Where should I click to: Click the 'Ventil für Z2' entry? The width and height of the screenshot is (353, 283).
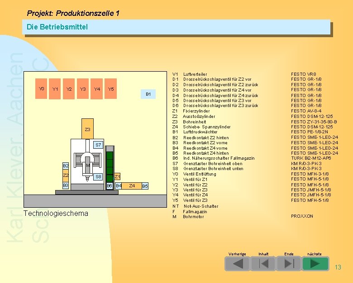[195, 185]
